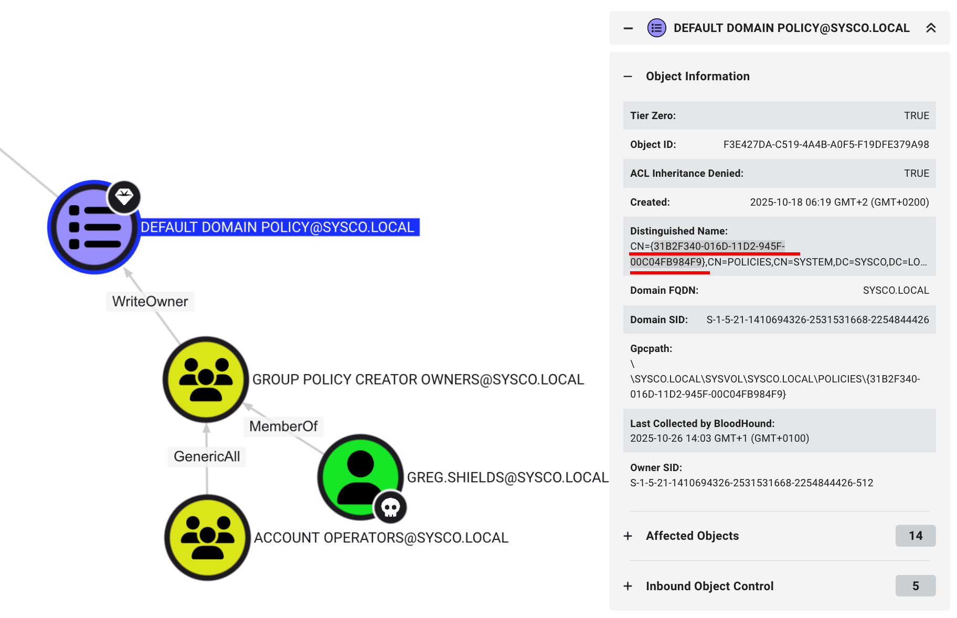The width and height of the screenshot is (957, 618).
Task: Click the GPO list icon in panel header
Action: pos(656,28)
